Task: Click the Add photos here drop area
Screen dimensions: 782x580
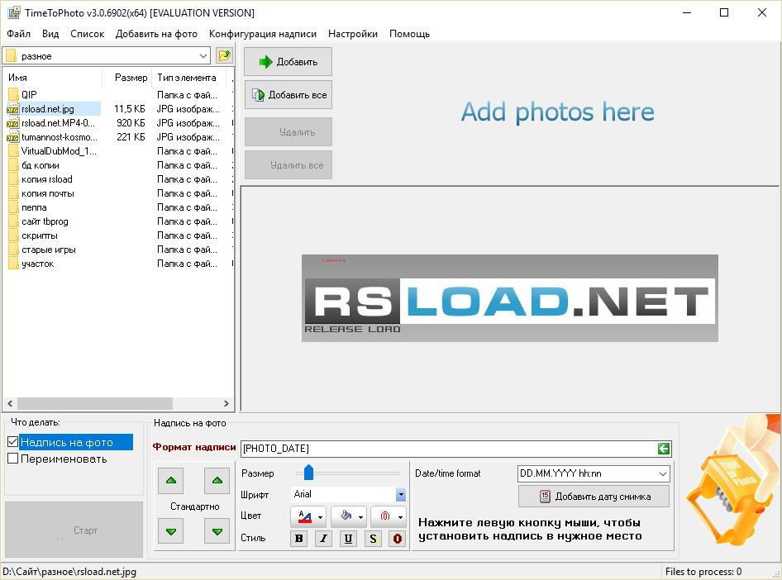Action: (557, 112)
